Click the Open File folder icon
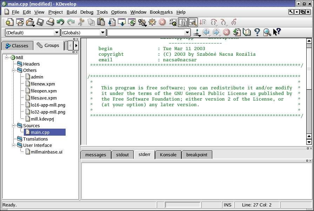 30,22
